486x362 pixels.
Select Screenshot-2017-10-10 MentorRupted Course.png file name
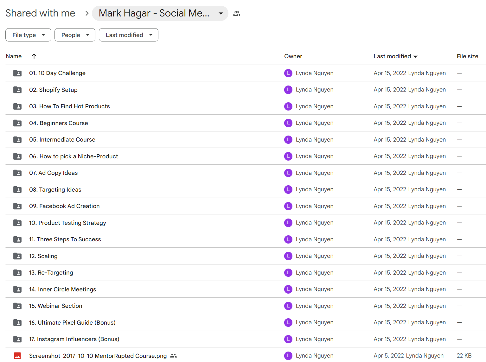98,356
